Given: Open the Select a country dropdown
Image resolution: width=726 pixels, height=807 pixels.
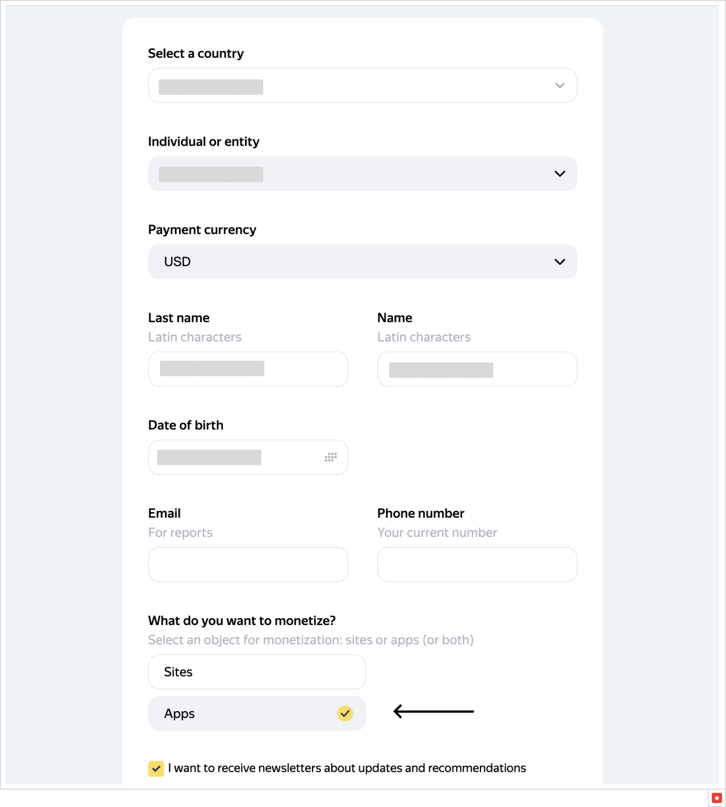Looking at the screenshot, I should (362, 86).
